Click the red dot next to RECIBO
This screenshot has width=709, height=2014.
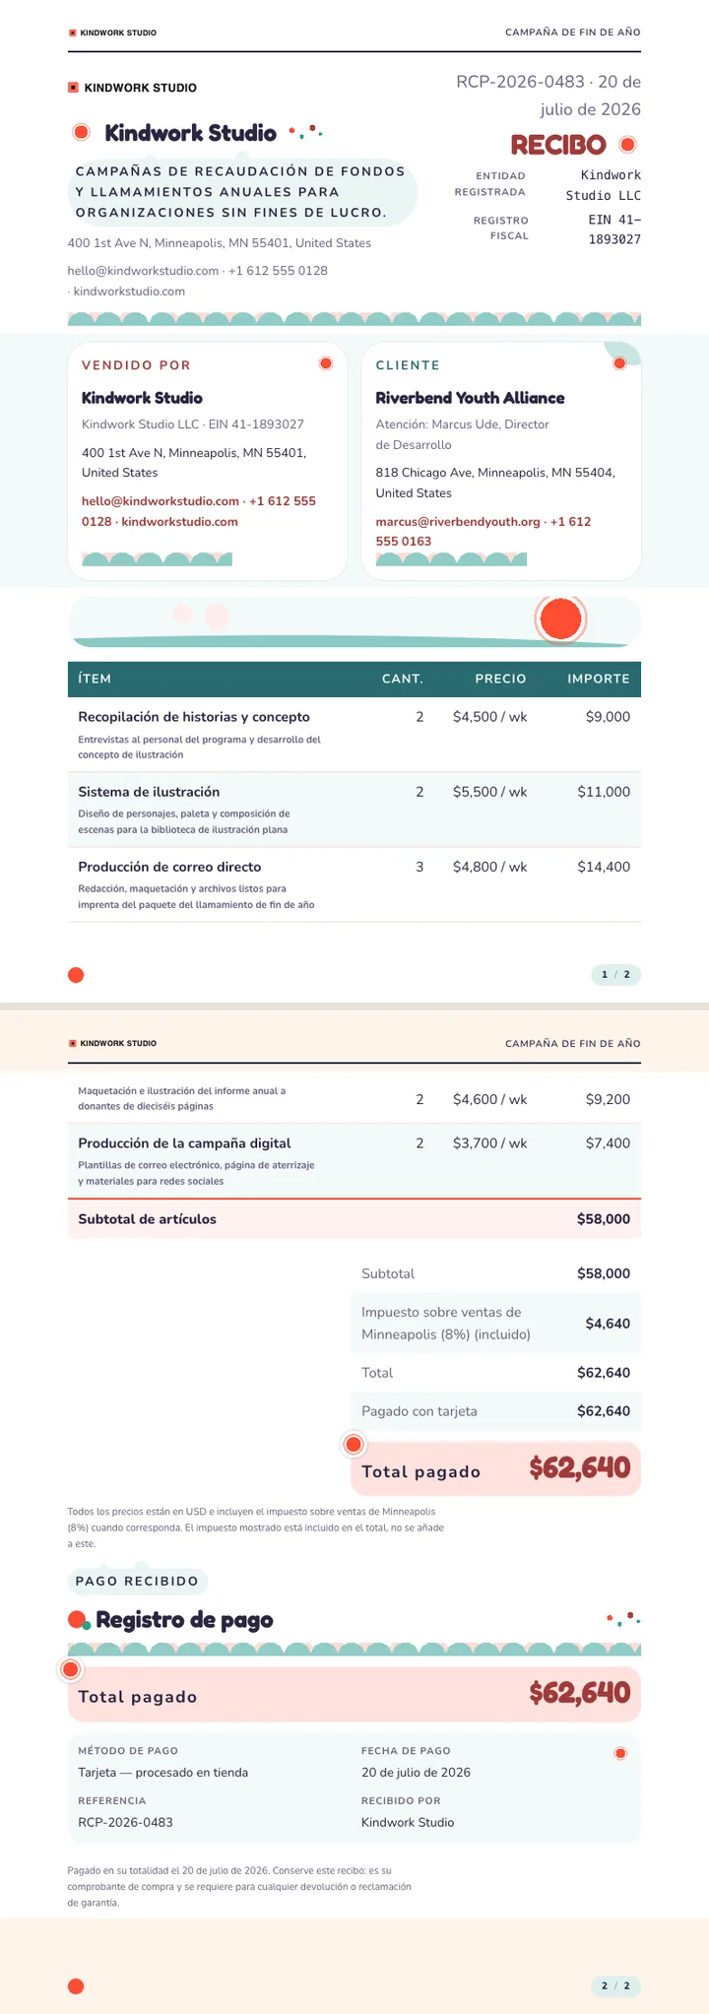tap(627, 145)
